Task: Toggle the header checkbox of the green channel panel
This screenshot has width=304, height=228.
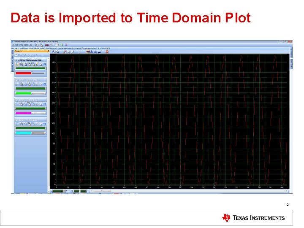Action: pos(16,80)
